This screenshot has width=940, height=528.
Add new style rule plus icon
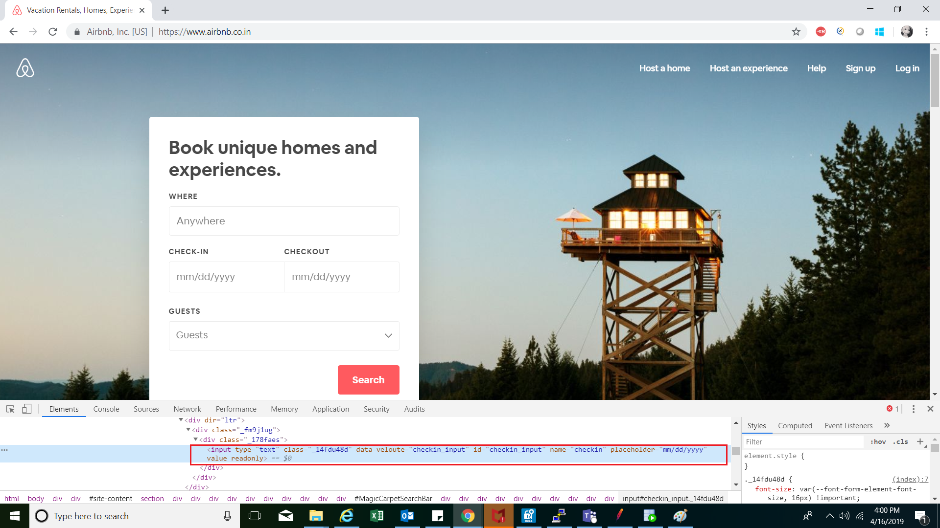920,441
